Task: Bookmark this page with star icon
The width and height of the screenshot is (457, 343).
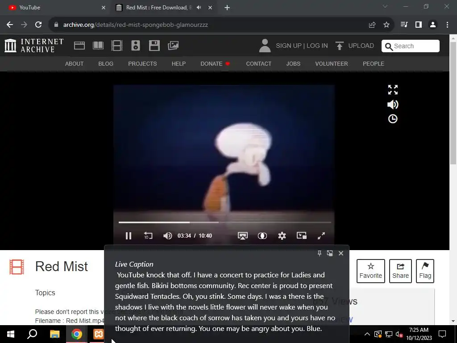Action: (386, 25)
